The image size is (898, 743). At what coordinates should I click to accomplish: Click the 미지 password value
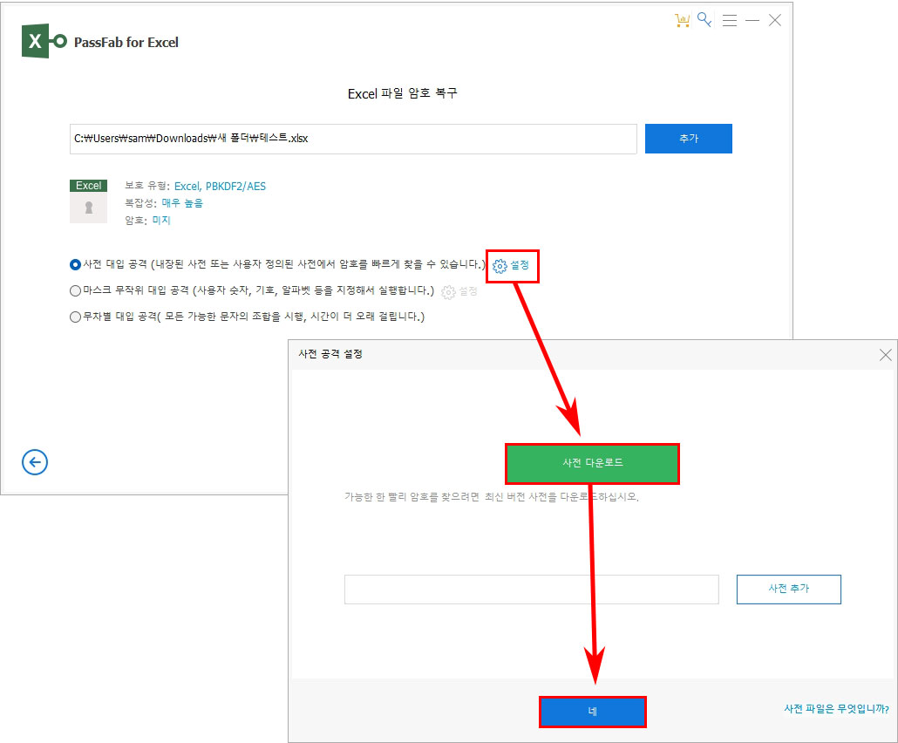pos(160,220)
